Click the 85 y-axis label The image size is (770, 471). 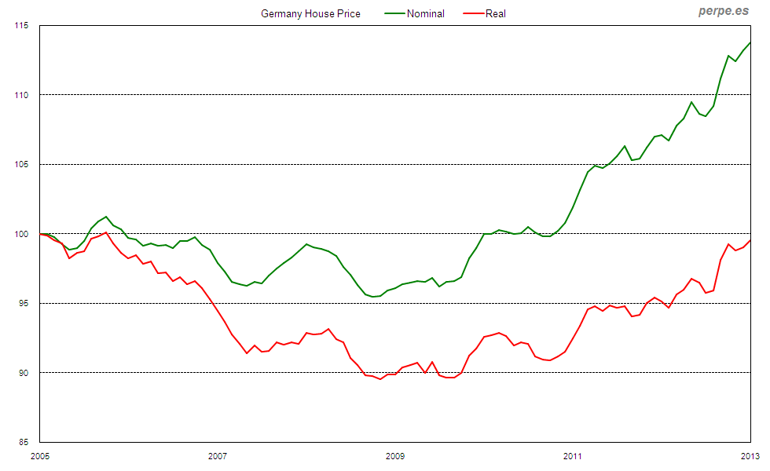coord(23,442)
